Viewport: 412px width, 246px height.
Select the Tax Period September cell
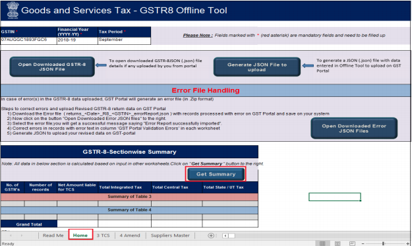(125, 41)
